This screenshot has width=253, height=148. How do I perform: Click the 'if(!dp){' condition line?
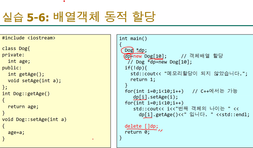pos(136,68)
